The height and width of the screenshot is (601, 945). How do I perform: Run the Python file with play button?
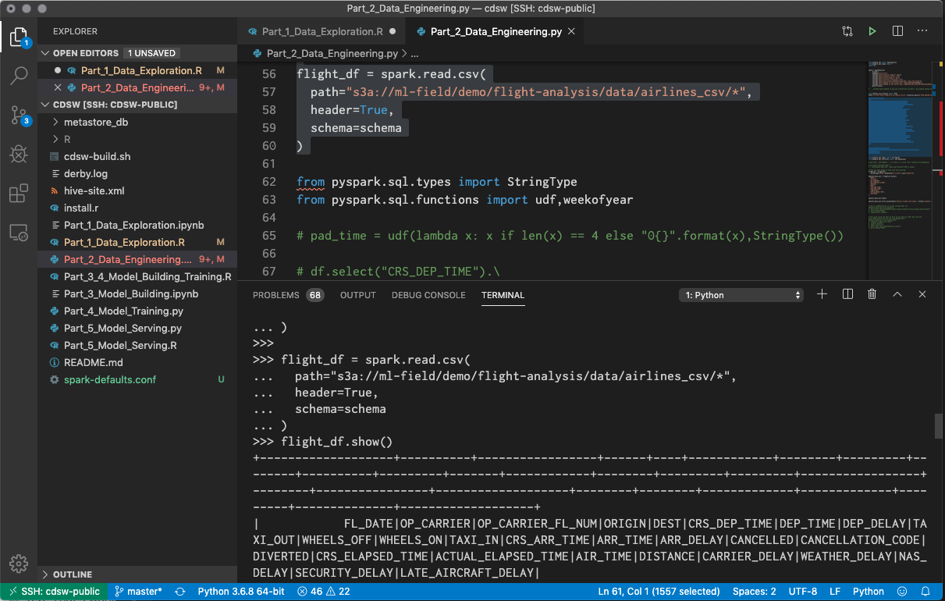[x=872, y=31]
